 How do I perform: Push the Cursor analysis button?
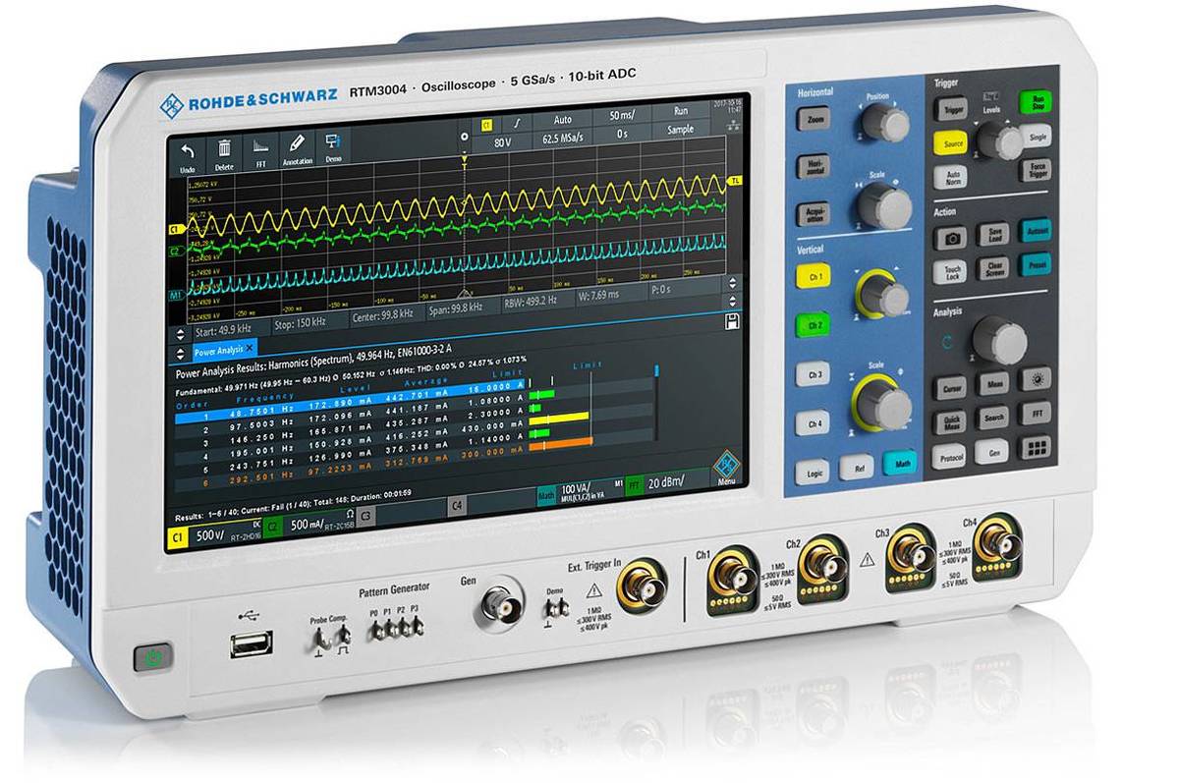pos(949,386)
